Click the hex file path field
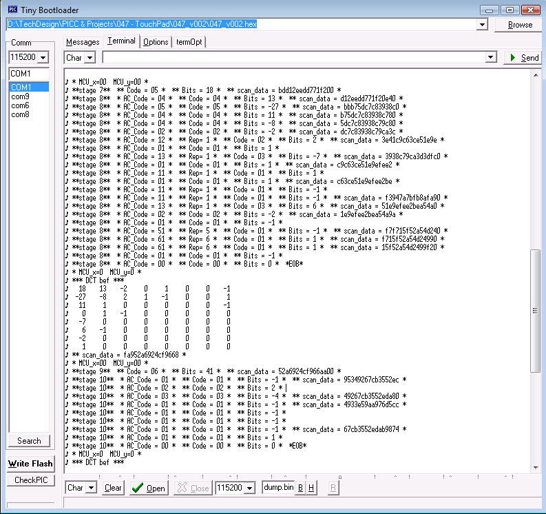This screenshot has height=514, width=546. pos(242,24)
